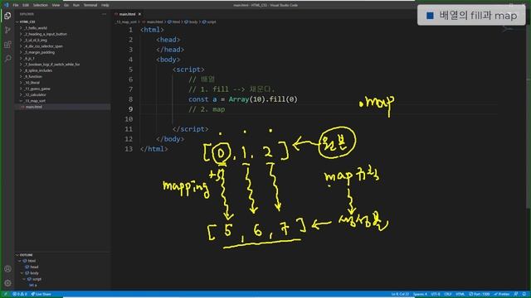Click the minimap at editor right edge
Image resolution: width=531 pixels, height=298 pixels.
509,30
